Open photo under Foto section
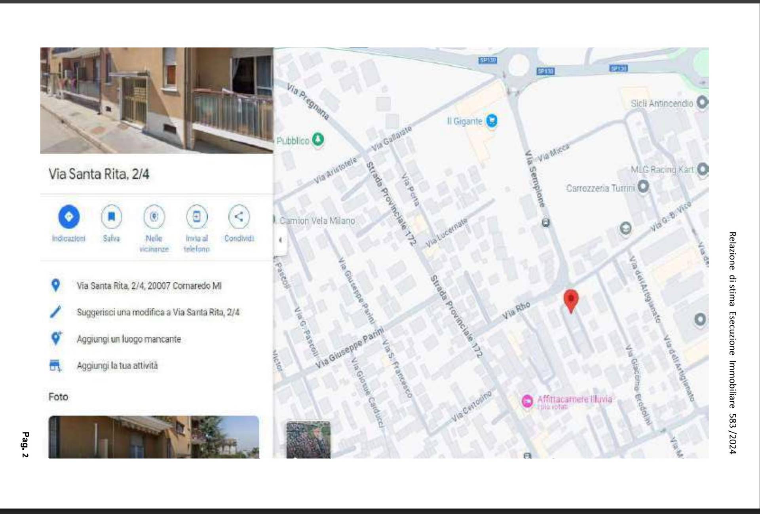 (154, 437)
